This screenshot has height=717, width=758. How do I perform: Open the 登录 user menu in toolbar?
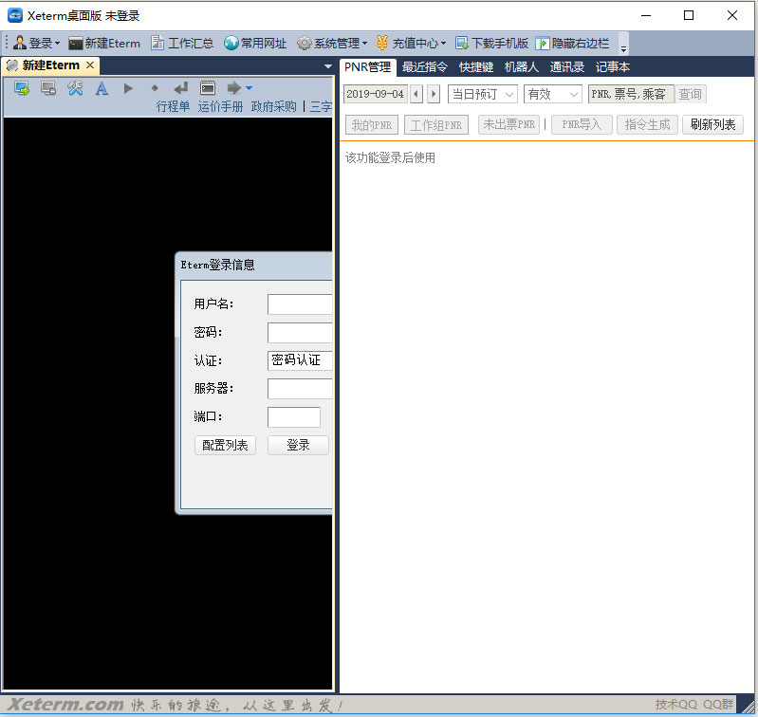[36, 43]
